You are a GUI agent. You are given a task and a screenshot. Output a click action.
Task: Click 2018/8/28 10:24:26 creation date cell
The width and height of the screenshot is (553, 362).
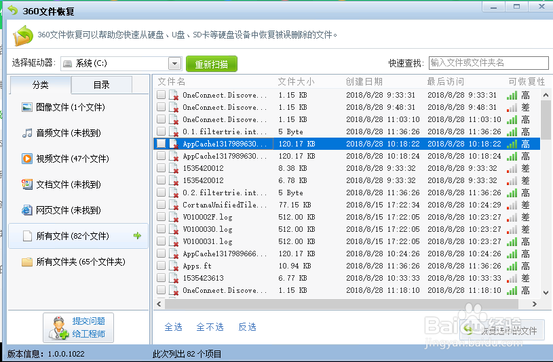pos(383,254)
